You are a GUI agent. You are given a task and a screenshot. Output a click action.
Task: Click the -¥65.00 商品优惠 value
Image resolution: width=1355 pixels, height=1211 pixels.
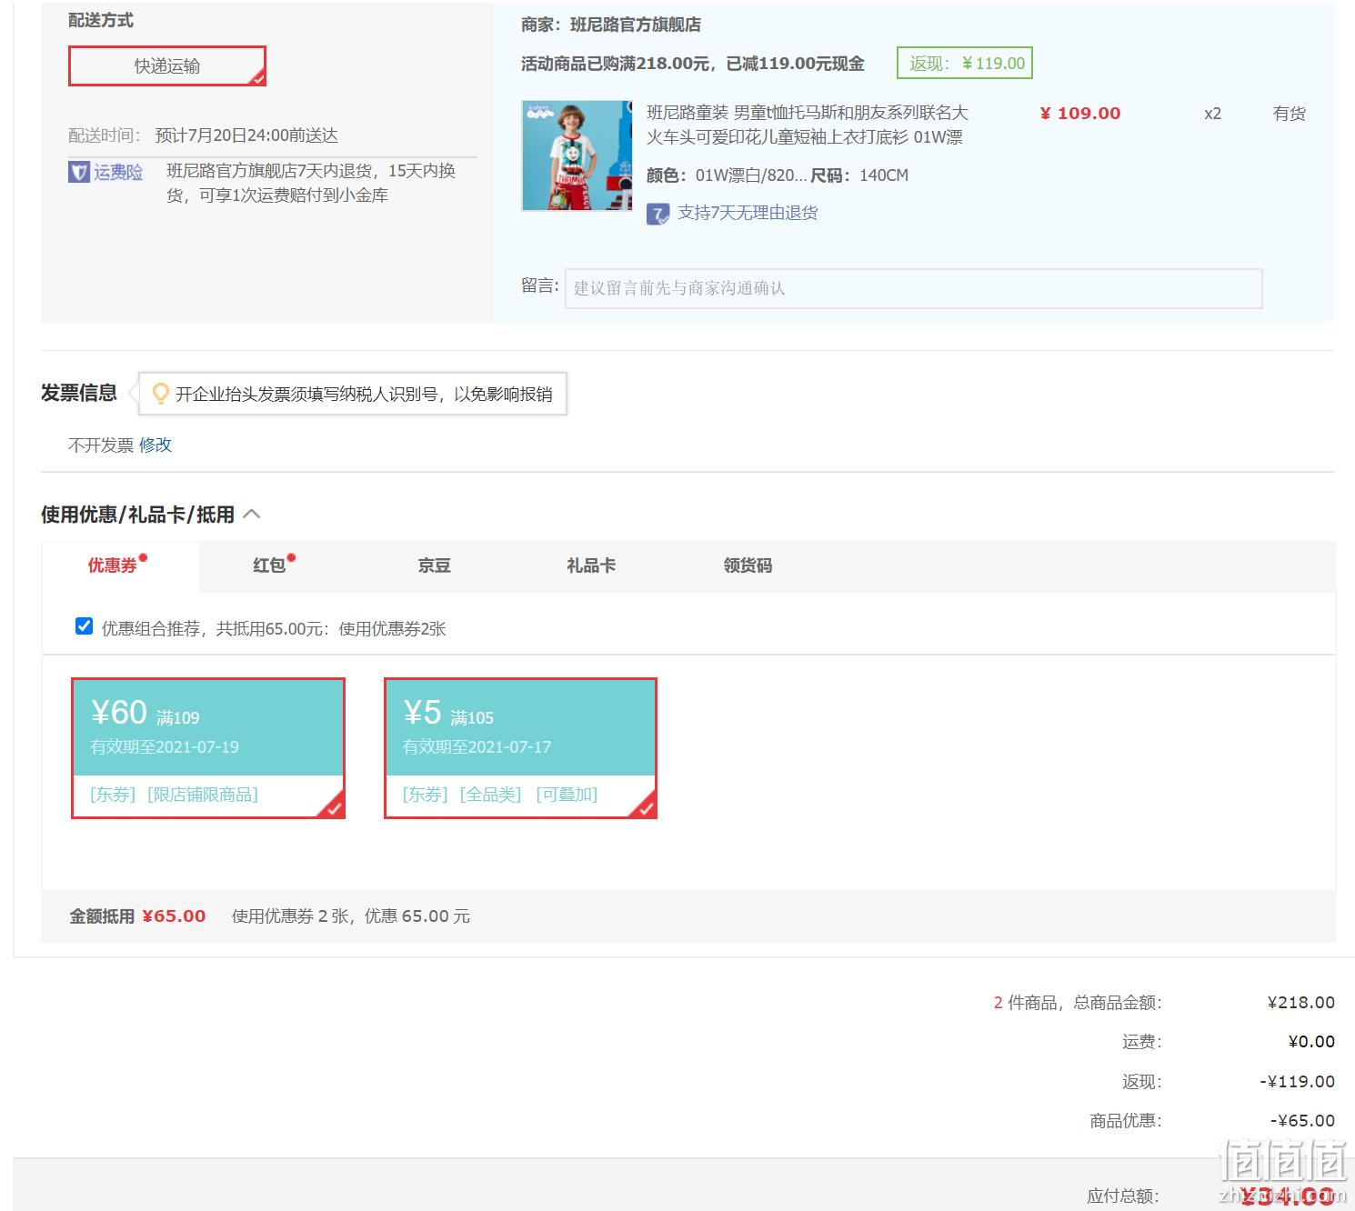1303,1121
